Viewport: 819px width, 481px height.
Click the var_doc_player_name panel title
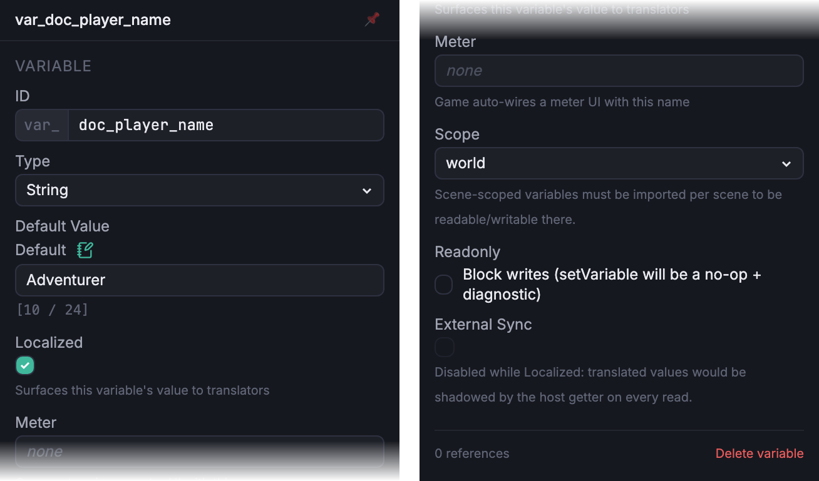(x=93, y=20)
